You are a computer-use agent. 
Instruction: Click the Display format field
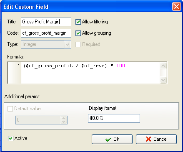[114, 118]
